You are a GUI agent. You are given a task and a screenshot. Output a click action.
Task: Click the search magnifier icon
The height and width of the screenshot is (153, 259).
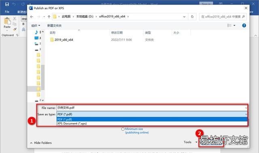[x=243, y=17]
